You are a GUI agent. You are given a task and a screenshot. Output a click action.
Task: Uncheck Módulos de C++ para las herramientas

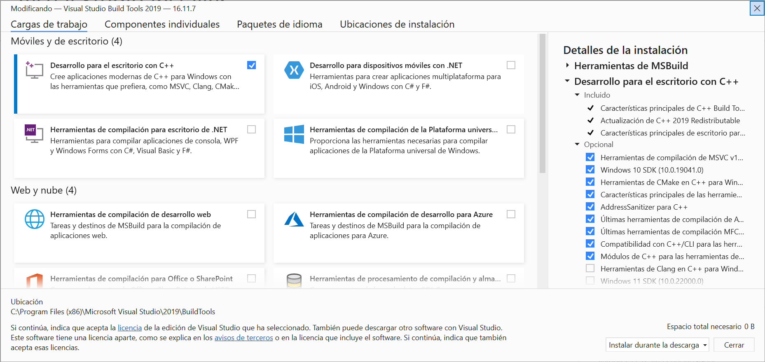tap(590, 256)
